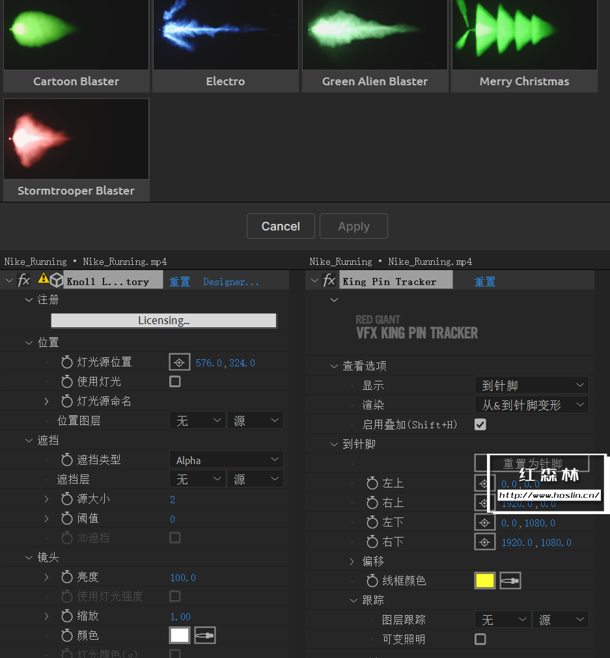Click the fx toggle for King Pin Tracker
Image resolution: width=610 pixels, height=658 pixels.
pyautogui.click(x=329, y=280)
